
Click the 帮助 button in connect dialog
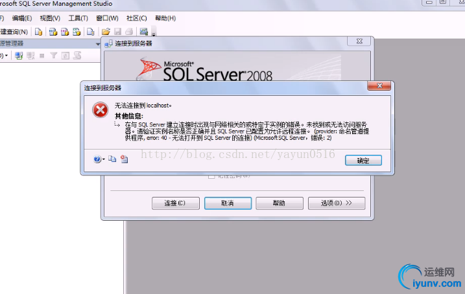coord(280,203)
